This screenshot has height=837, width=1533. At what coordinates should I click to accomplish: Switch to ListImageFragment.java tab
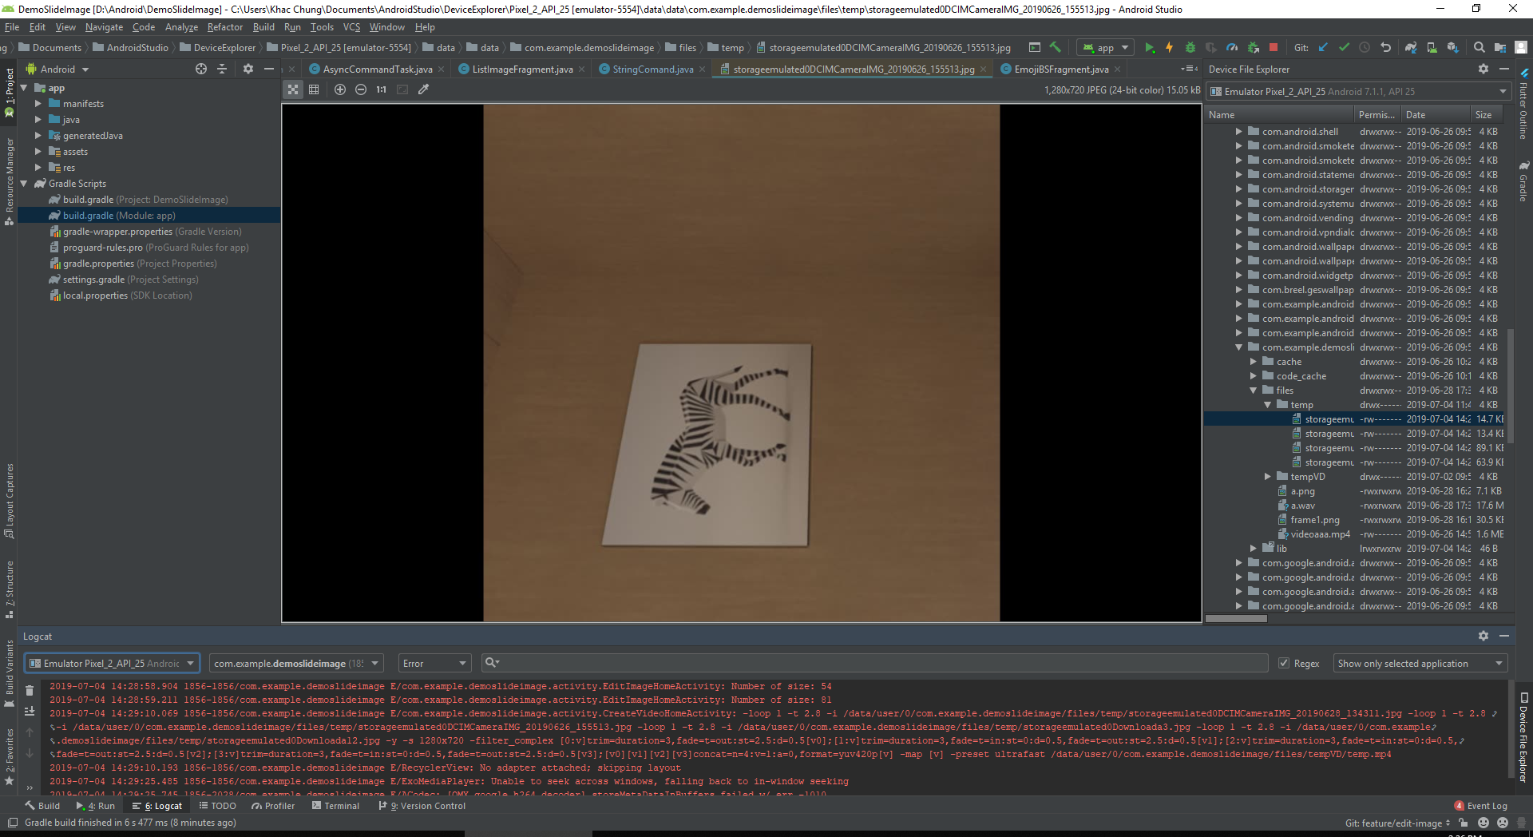(x=522, y=69)
